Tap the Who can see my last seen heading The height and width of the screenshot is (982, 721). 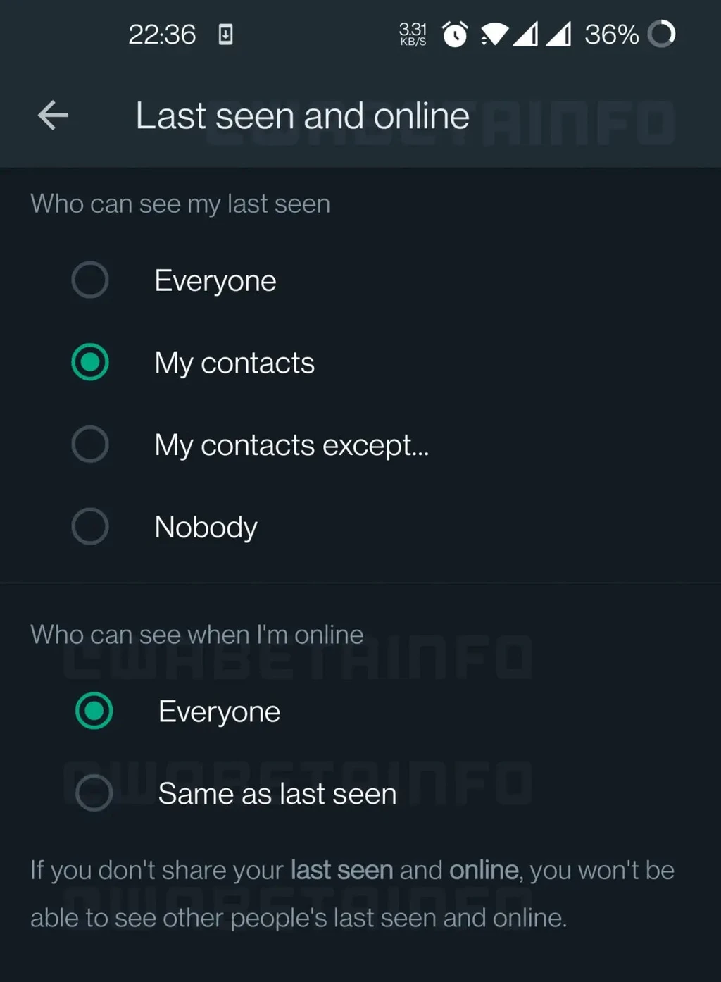click(180, 204)
